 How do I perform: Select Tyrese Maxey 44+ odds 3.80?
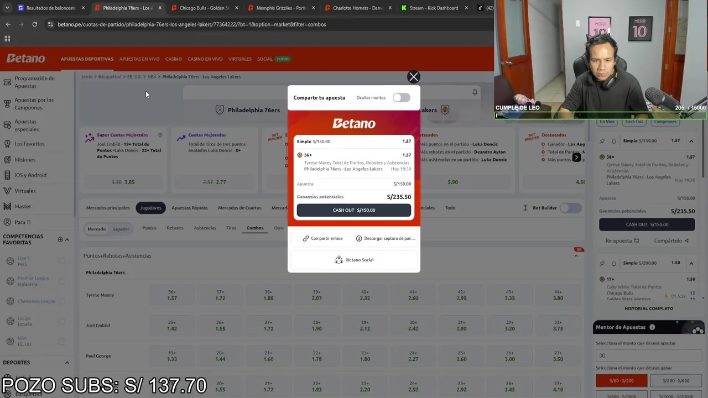(x=558, y=295)
